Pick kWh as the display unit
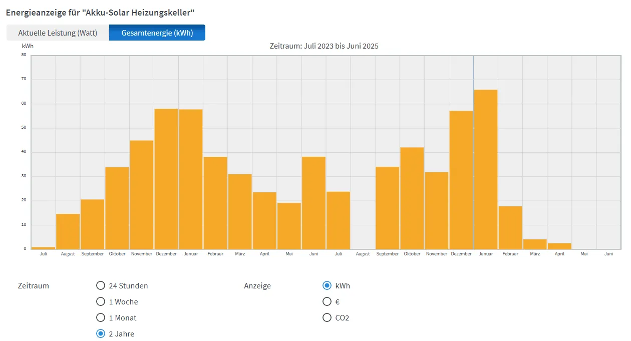631x341 pixels. pos(327,286)
